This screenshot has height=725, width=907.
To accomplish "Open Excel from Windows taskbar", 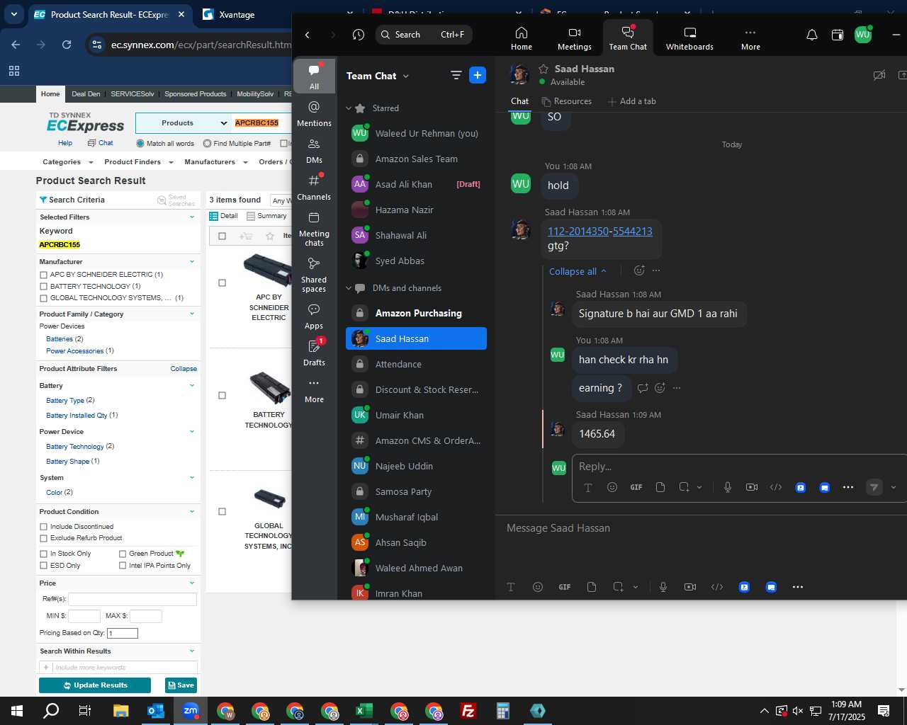I will (x=364, y=711).
